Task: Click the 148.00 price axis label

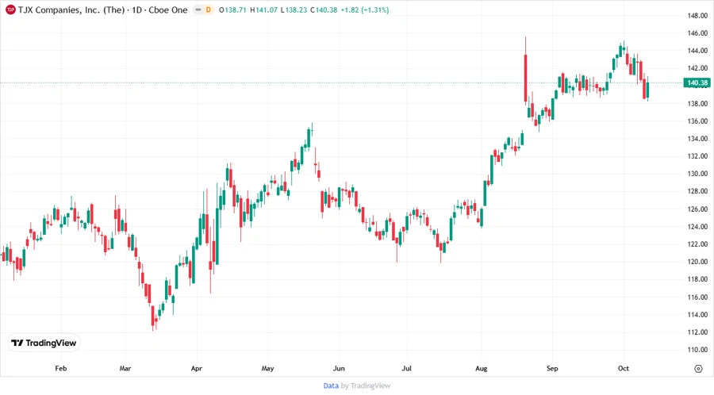Action: (697, 16)
